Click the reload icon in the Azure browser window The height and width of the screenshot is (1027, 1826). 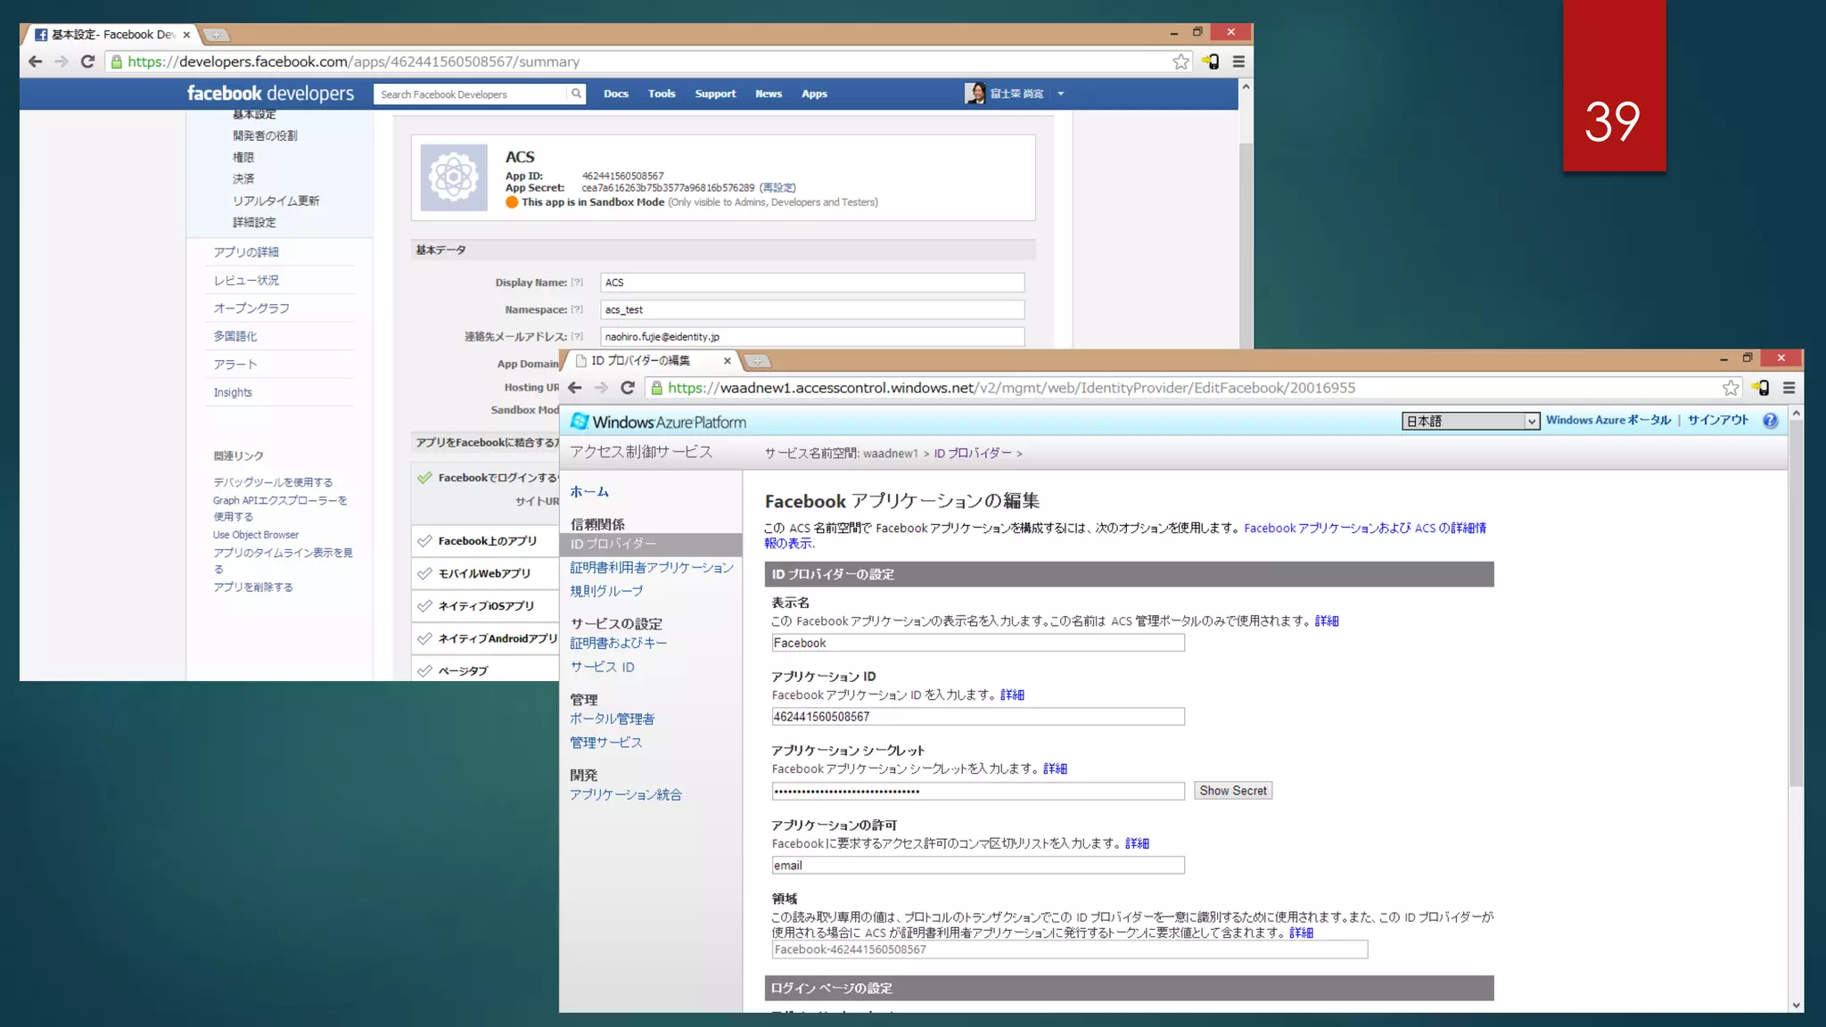click(628, 388)
